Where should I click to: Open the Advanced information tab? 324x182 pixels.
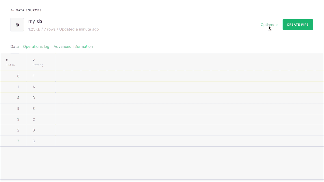tap(73, 46)
